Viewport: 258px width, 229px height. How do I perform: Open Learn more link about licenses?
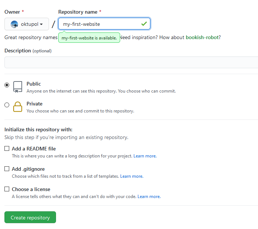coord(149,197)
